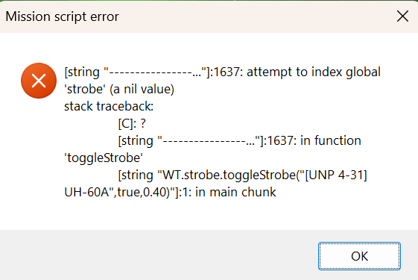Click the "(a nil value)" phrase
The height and width of the screenshot is (280, 418).
[x=142, y=90]
